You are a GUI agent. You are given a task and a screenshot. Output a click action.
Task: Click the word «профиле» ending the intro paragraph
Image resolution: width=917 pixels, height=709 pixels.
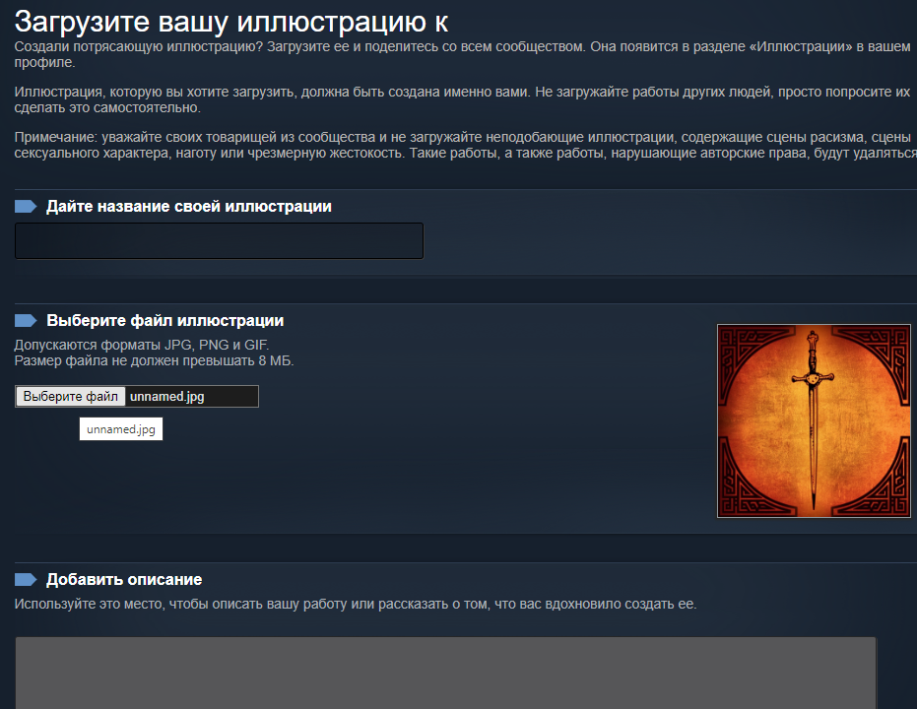[x=43, y=62]
